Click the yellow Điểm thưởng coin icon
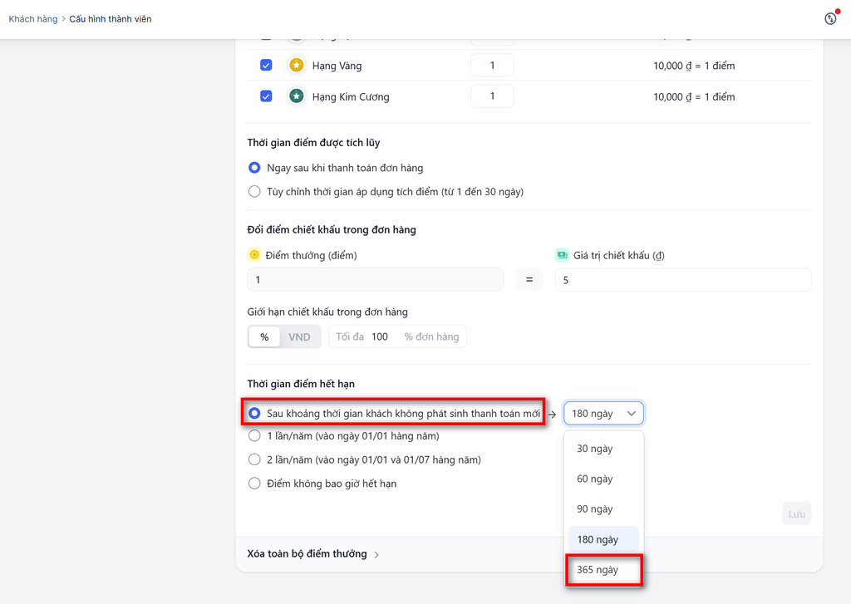The width and height of the screenshot is (851, 604). (254, 255)
